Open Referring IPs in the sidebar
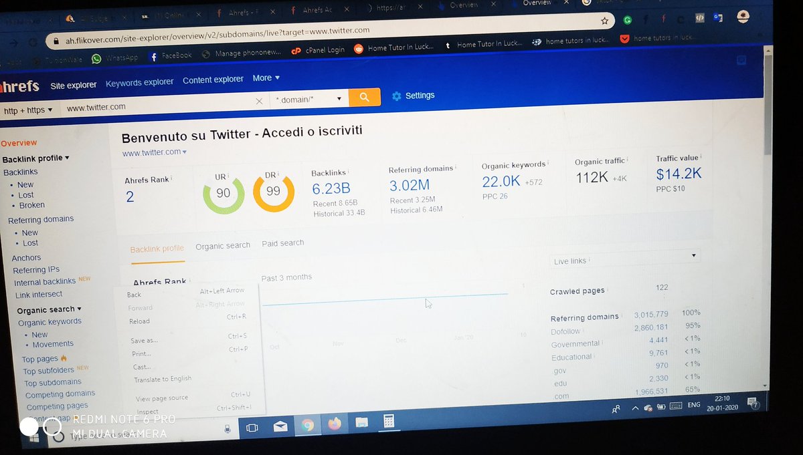This screenshot has width=803, height=455. [36, 270]
